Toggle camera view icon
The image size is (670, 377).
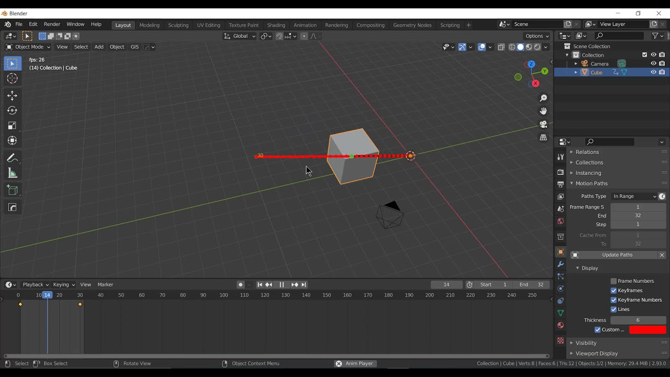(543, 124)
